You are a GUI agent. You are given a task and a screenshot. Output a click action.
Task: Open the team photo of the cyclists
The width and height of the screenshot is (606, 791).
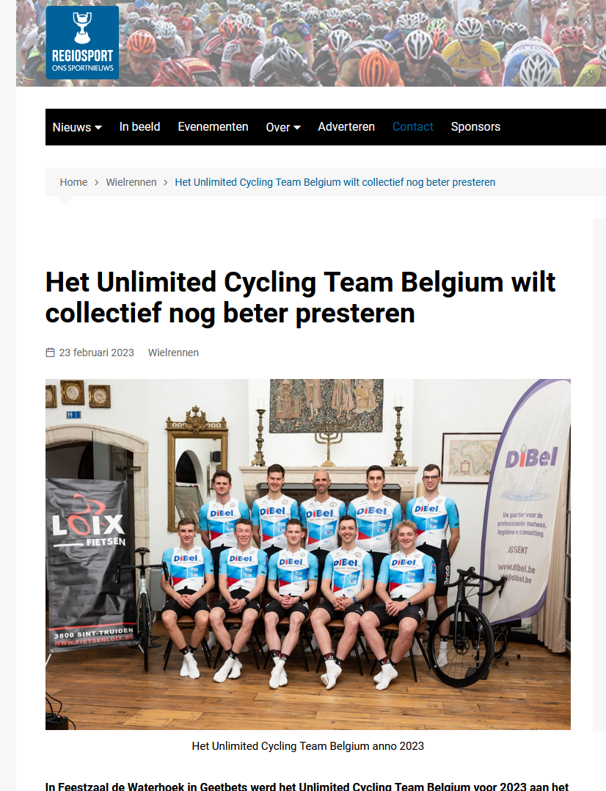pyautogui.click(x=308, y=555)
